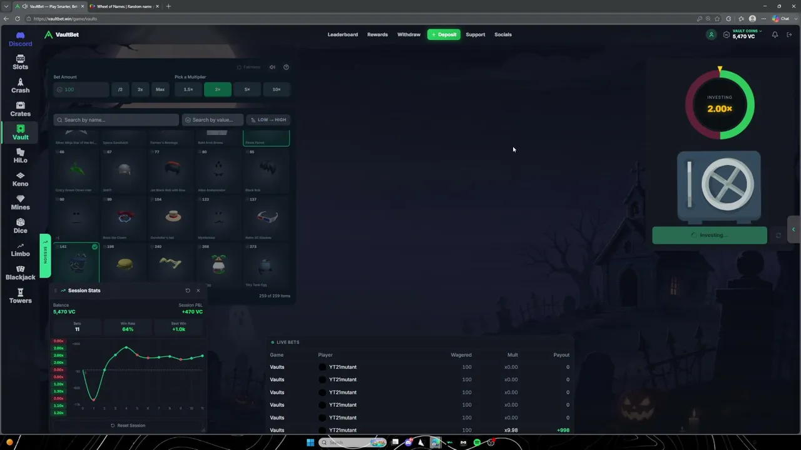Image resolution: width=801 pixels, height=450 pixels.
Task: Toggle the green Session side tab
Action: pos(45,255)
